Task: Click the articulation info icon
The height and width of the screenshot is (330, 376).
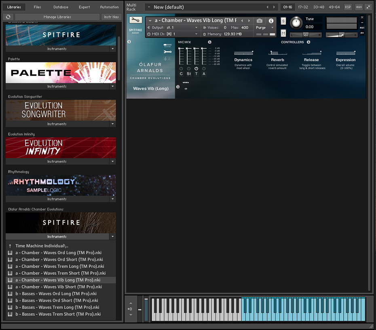Action: pos(178,87)
